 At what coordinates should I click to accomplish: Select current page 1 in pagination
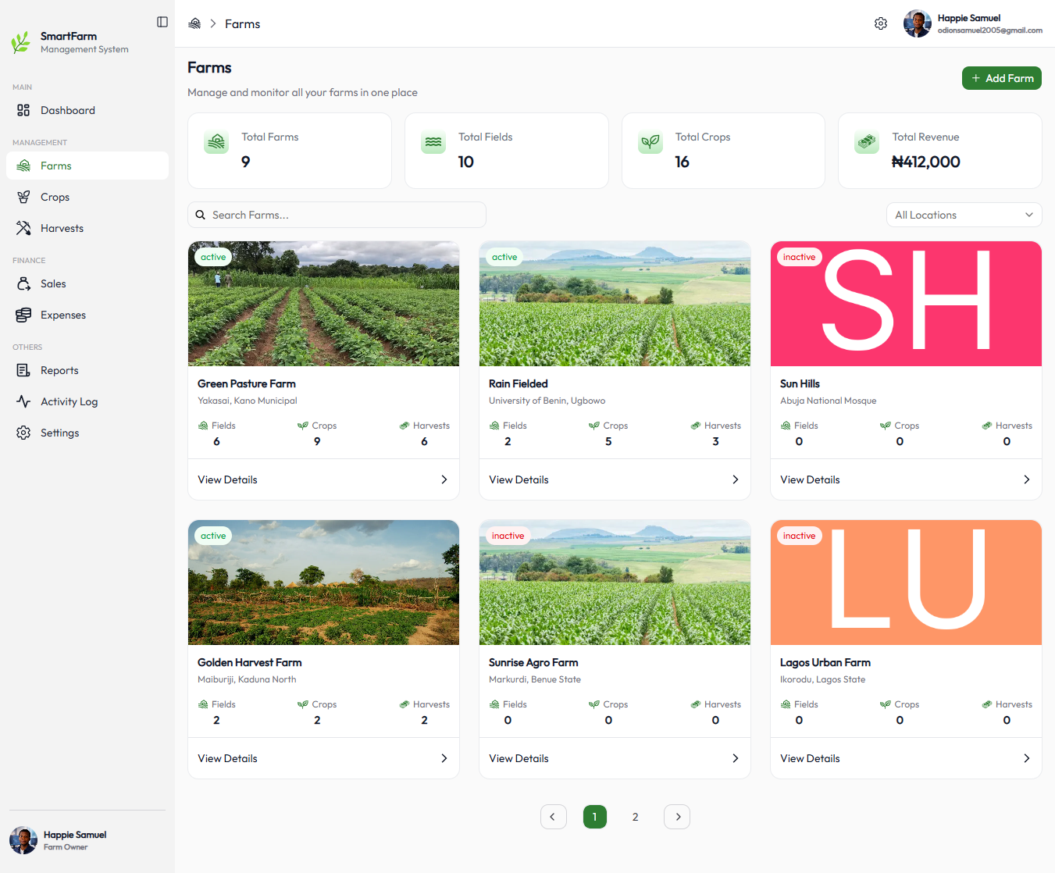coord(595,817)
